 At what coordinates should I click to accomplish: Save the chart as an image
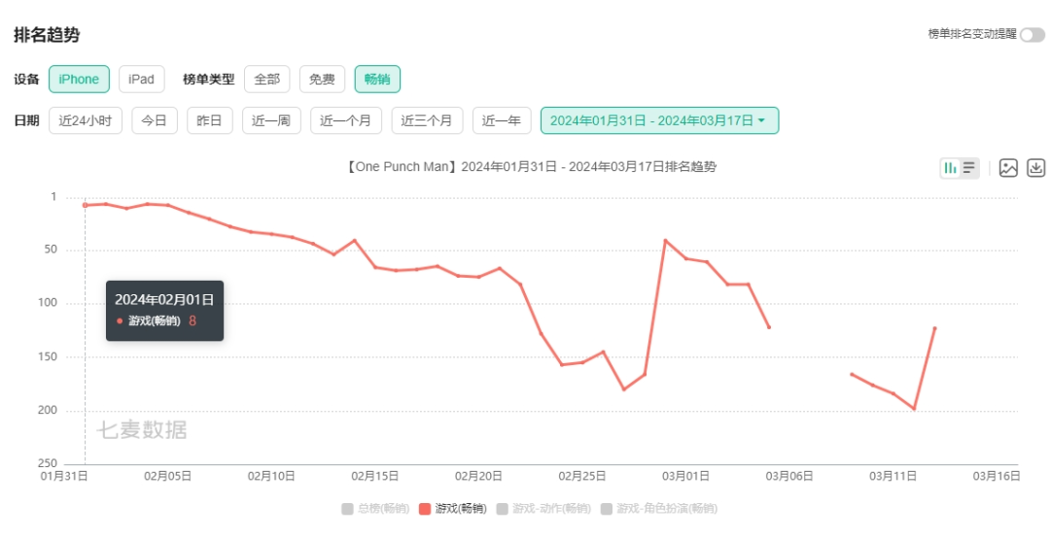1008,168
